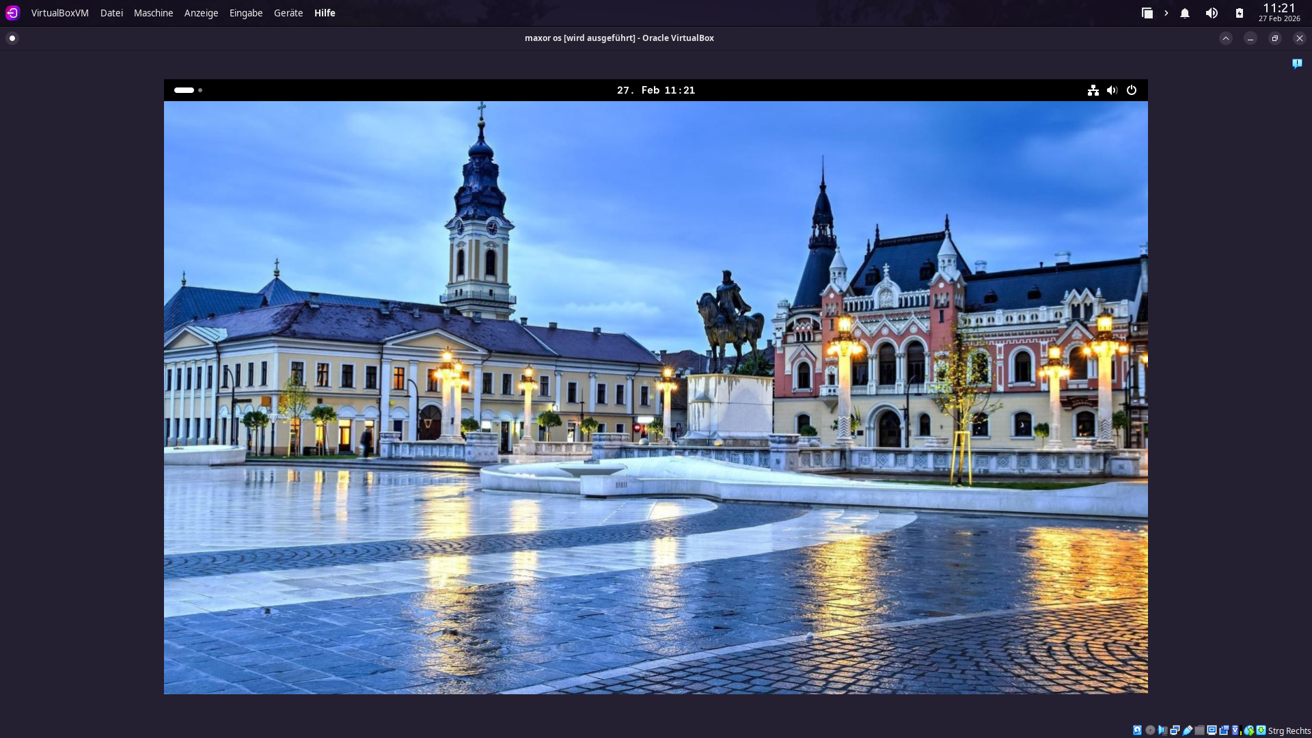Open the host notifications bell icon
Image resolution: width=1312 pixels, height=738 pixels.
tap(1185, 13)
